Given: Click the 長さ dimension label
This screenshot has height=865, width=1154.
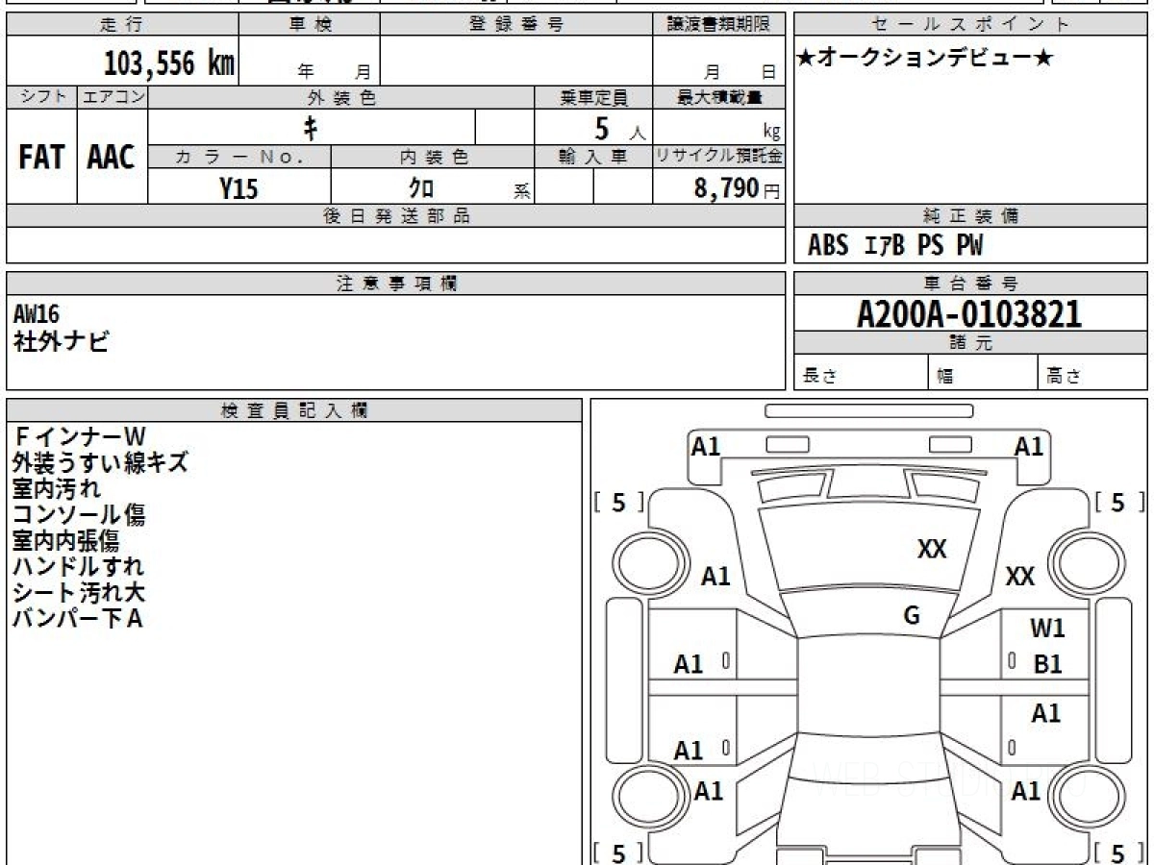Looking at the screenshot, I should point(819,377).
